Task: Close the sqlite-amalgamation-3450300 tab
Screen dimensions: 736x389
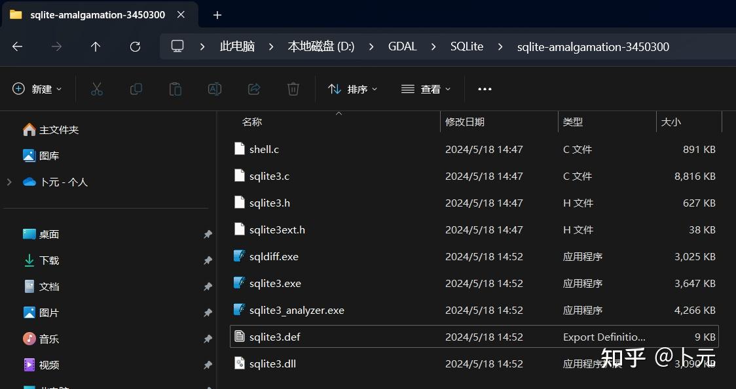Action: pos(181,14)
